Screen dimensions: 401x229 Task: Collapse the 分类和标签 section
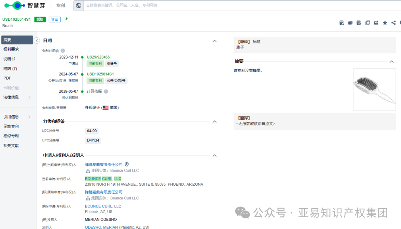pos(215,121)
